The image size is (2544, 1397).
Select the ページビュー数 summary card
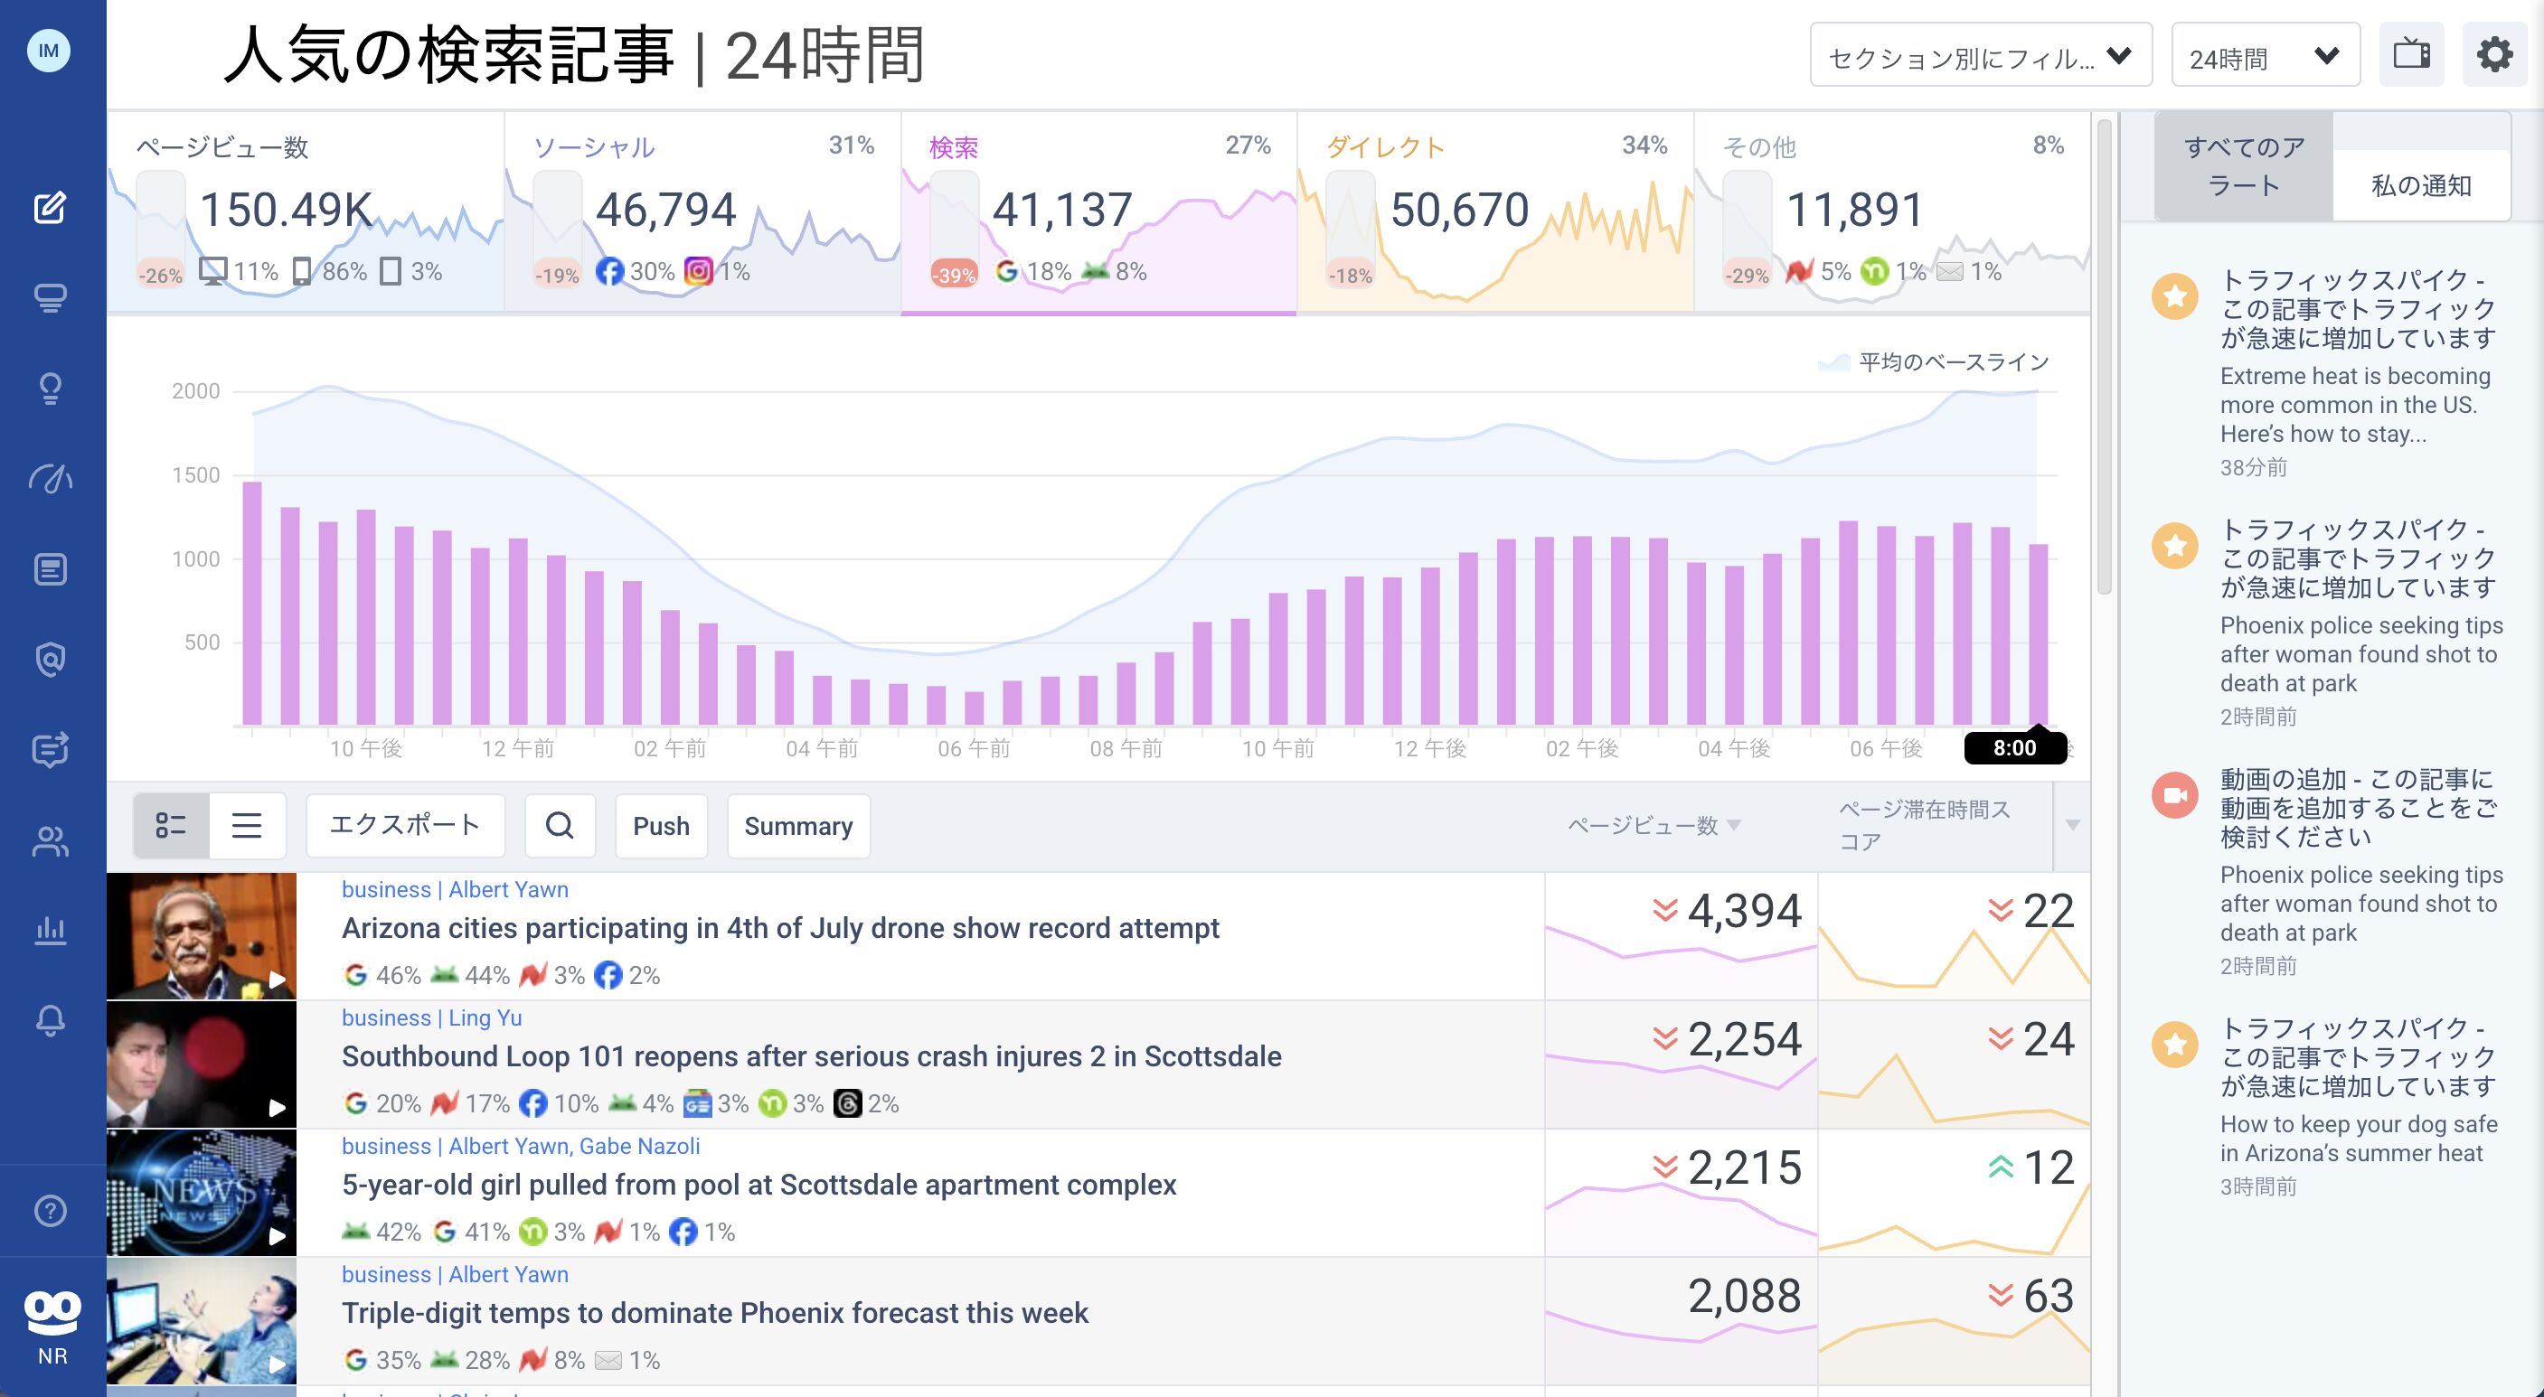point(306,212)
